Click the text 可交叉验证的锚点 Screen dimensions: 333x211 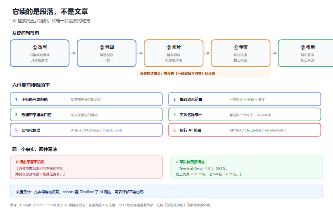(x=84, y=115)
